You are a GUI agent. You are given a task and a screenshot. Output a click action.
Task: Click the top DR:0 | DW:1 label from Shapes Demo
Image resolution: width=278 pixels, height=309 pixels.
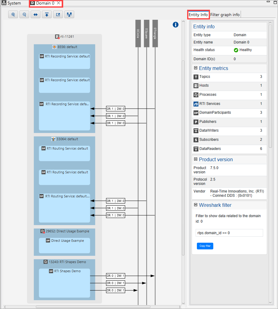tap(115, 276)
